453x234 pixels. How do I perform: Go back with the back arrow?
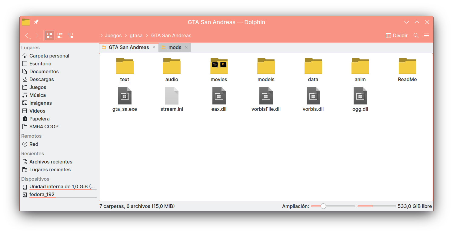tap(27, 35)
